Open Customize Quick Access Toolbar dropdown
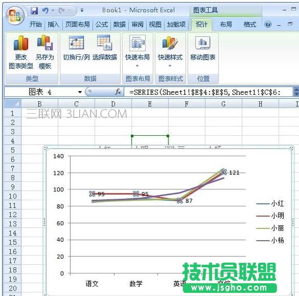Screen dimensions: 299x296 (x=82, y=10)
